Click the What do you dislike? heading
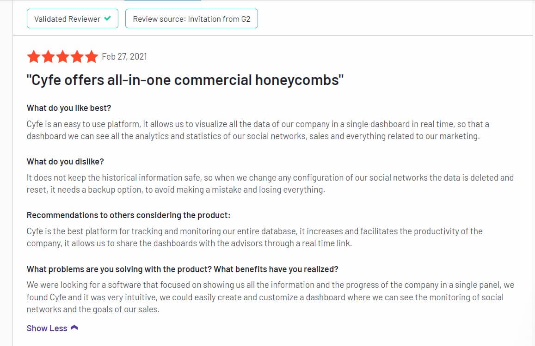This screenshot has height=346, width=535. click(x=65, y=162)
